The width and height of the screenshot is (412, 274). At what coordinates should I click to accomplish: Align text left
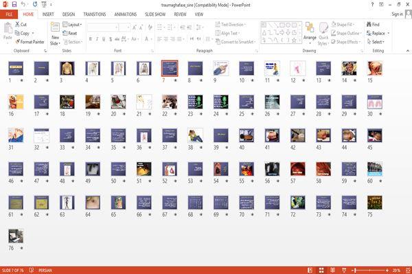pyautogui.click(x=159, y=39)
